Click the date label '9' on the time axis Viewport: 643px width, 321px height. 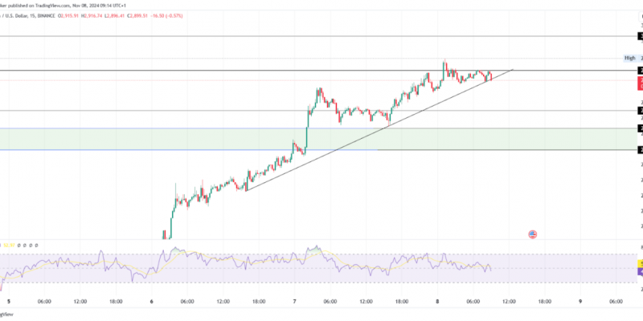(x=580, y=302)
